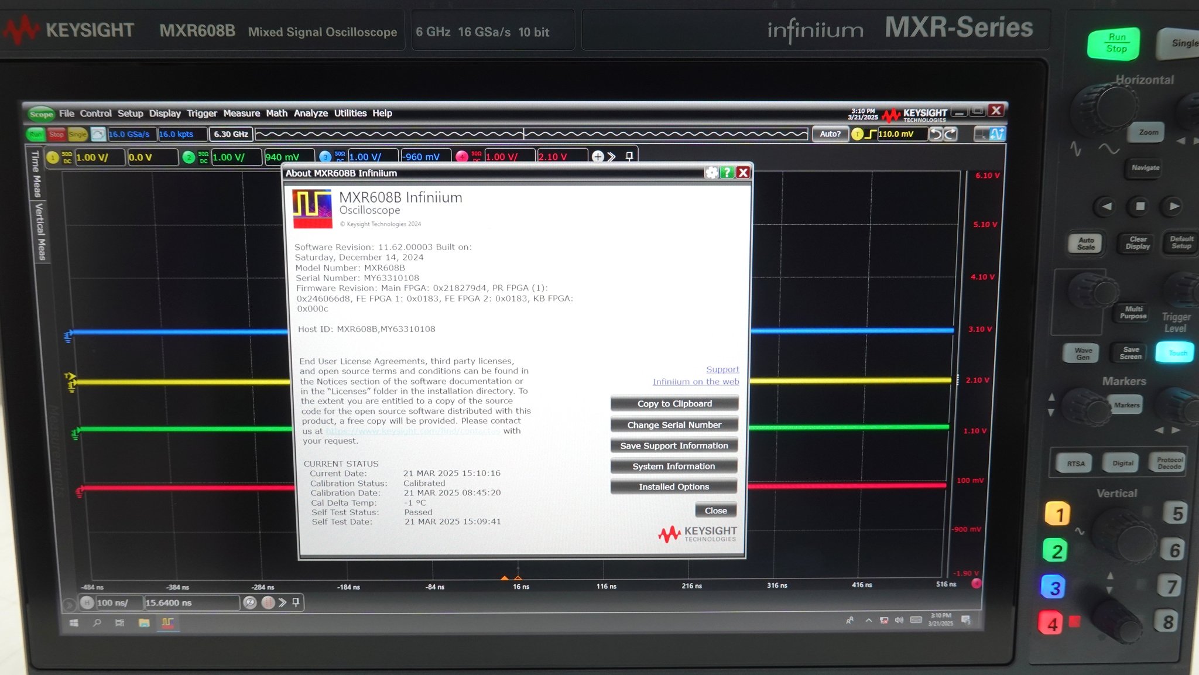1199x675 pixels.
Task: Click System Information button
Action: coord(674,466)
